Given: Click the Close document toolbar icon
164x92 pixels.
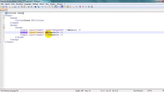Looking at the screenshot, I should coord(9,7).
